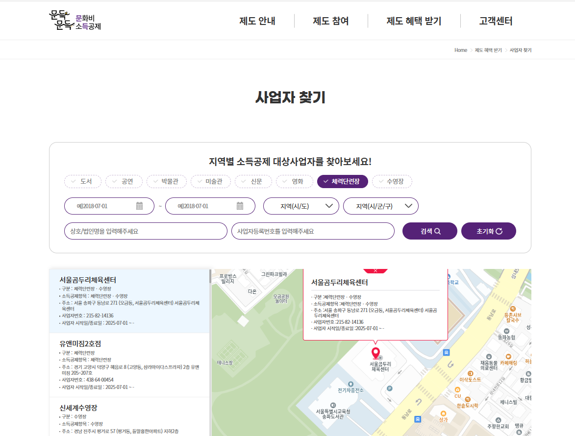The image size is (575, 436).
Task: Select the 카페해링 cafe marker
Action: (508, 357)
